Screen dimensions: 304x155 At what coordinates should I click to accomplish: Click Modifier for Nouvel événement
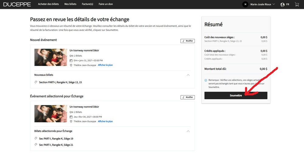coord(188,41)
